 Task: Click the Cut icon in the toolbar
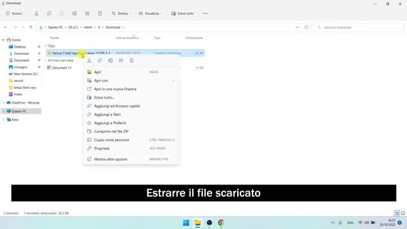tap(36, 13)
